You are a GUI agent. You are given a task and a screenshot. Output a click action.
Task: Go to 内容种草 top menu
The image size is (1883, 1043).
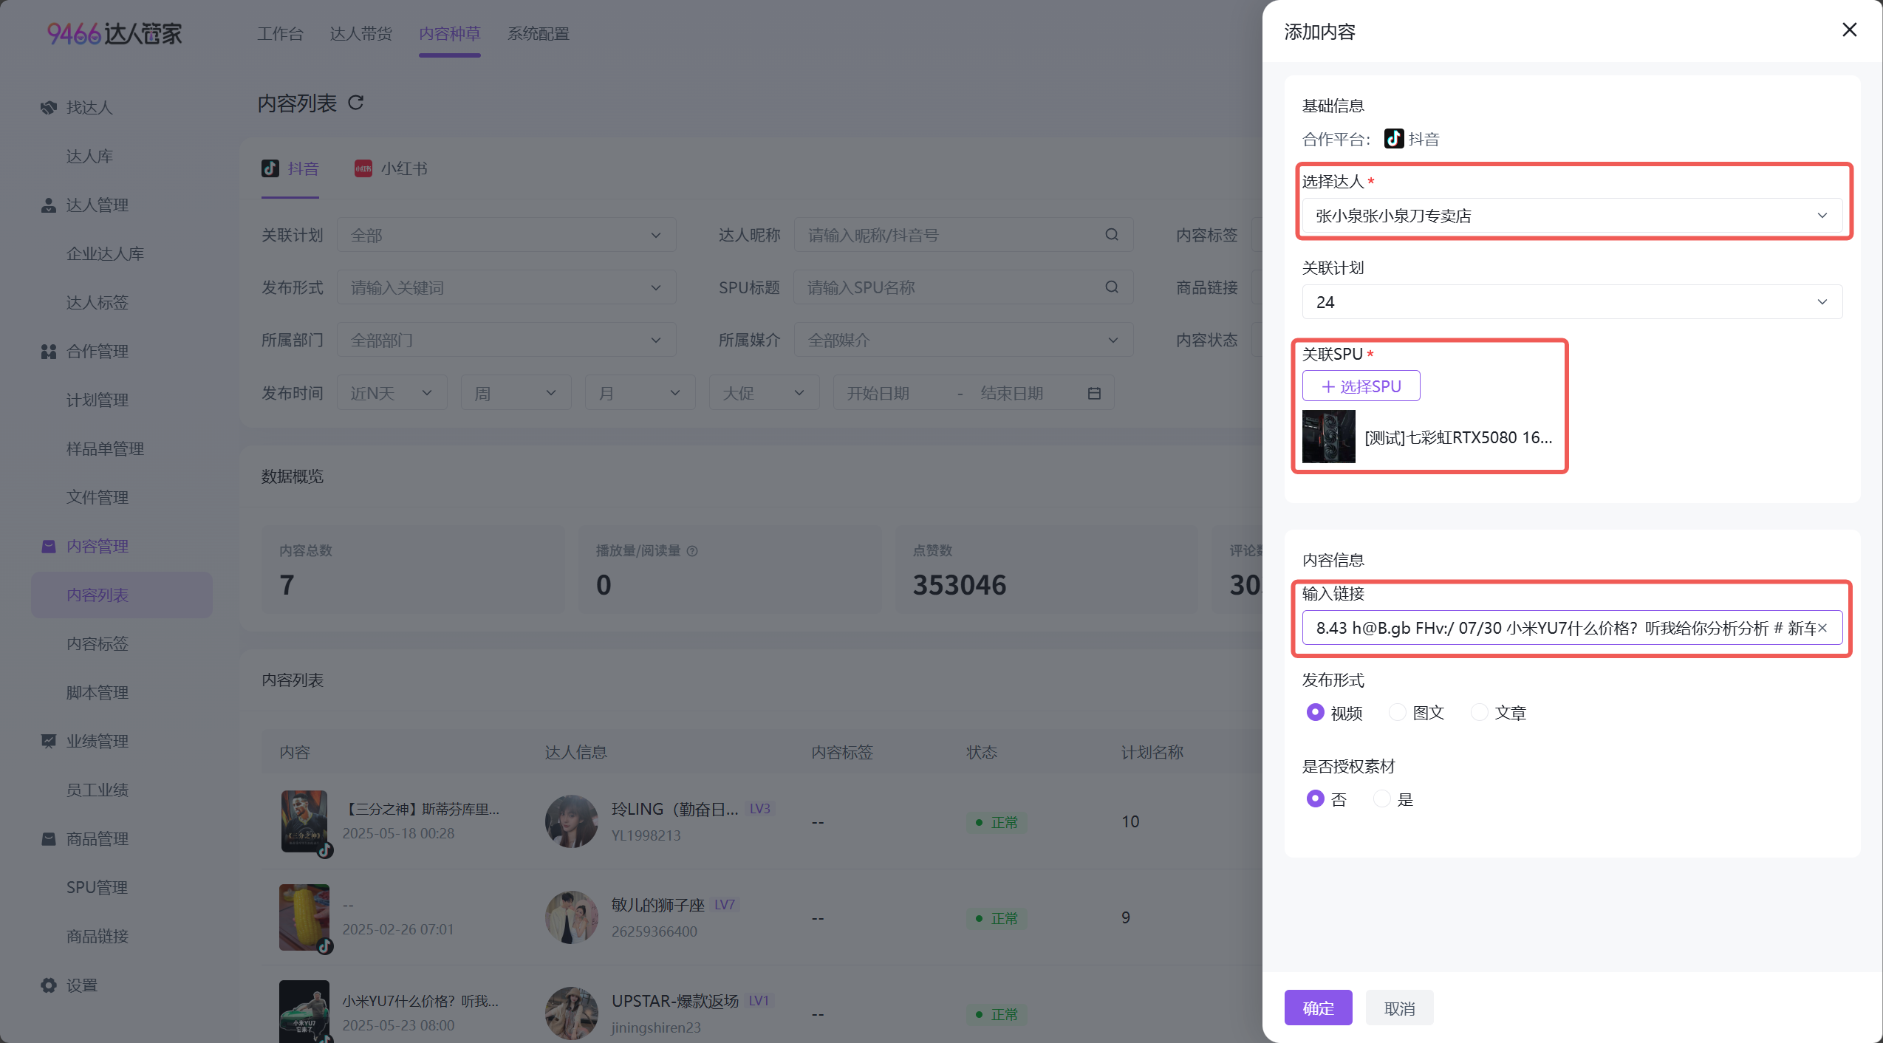click(450, 34)
